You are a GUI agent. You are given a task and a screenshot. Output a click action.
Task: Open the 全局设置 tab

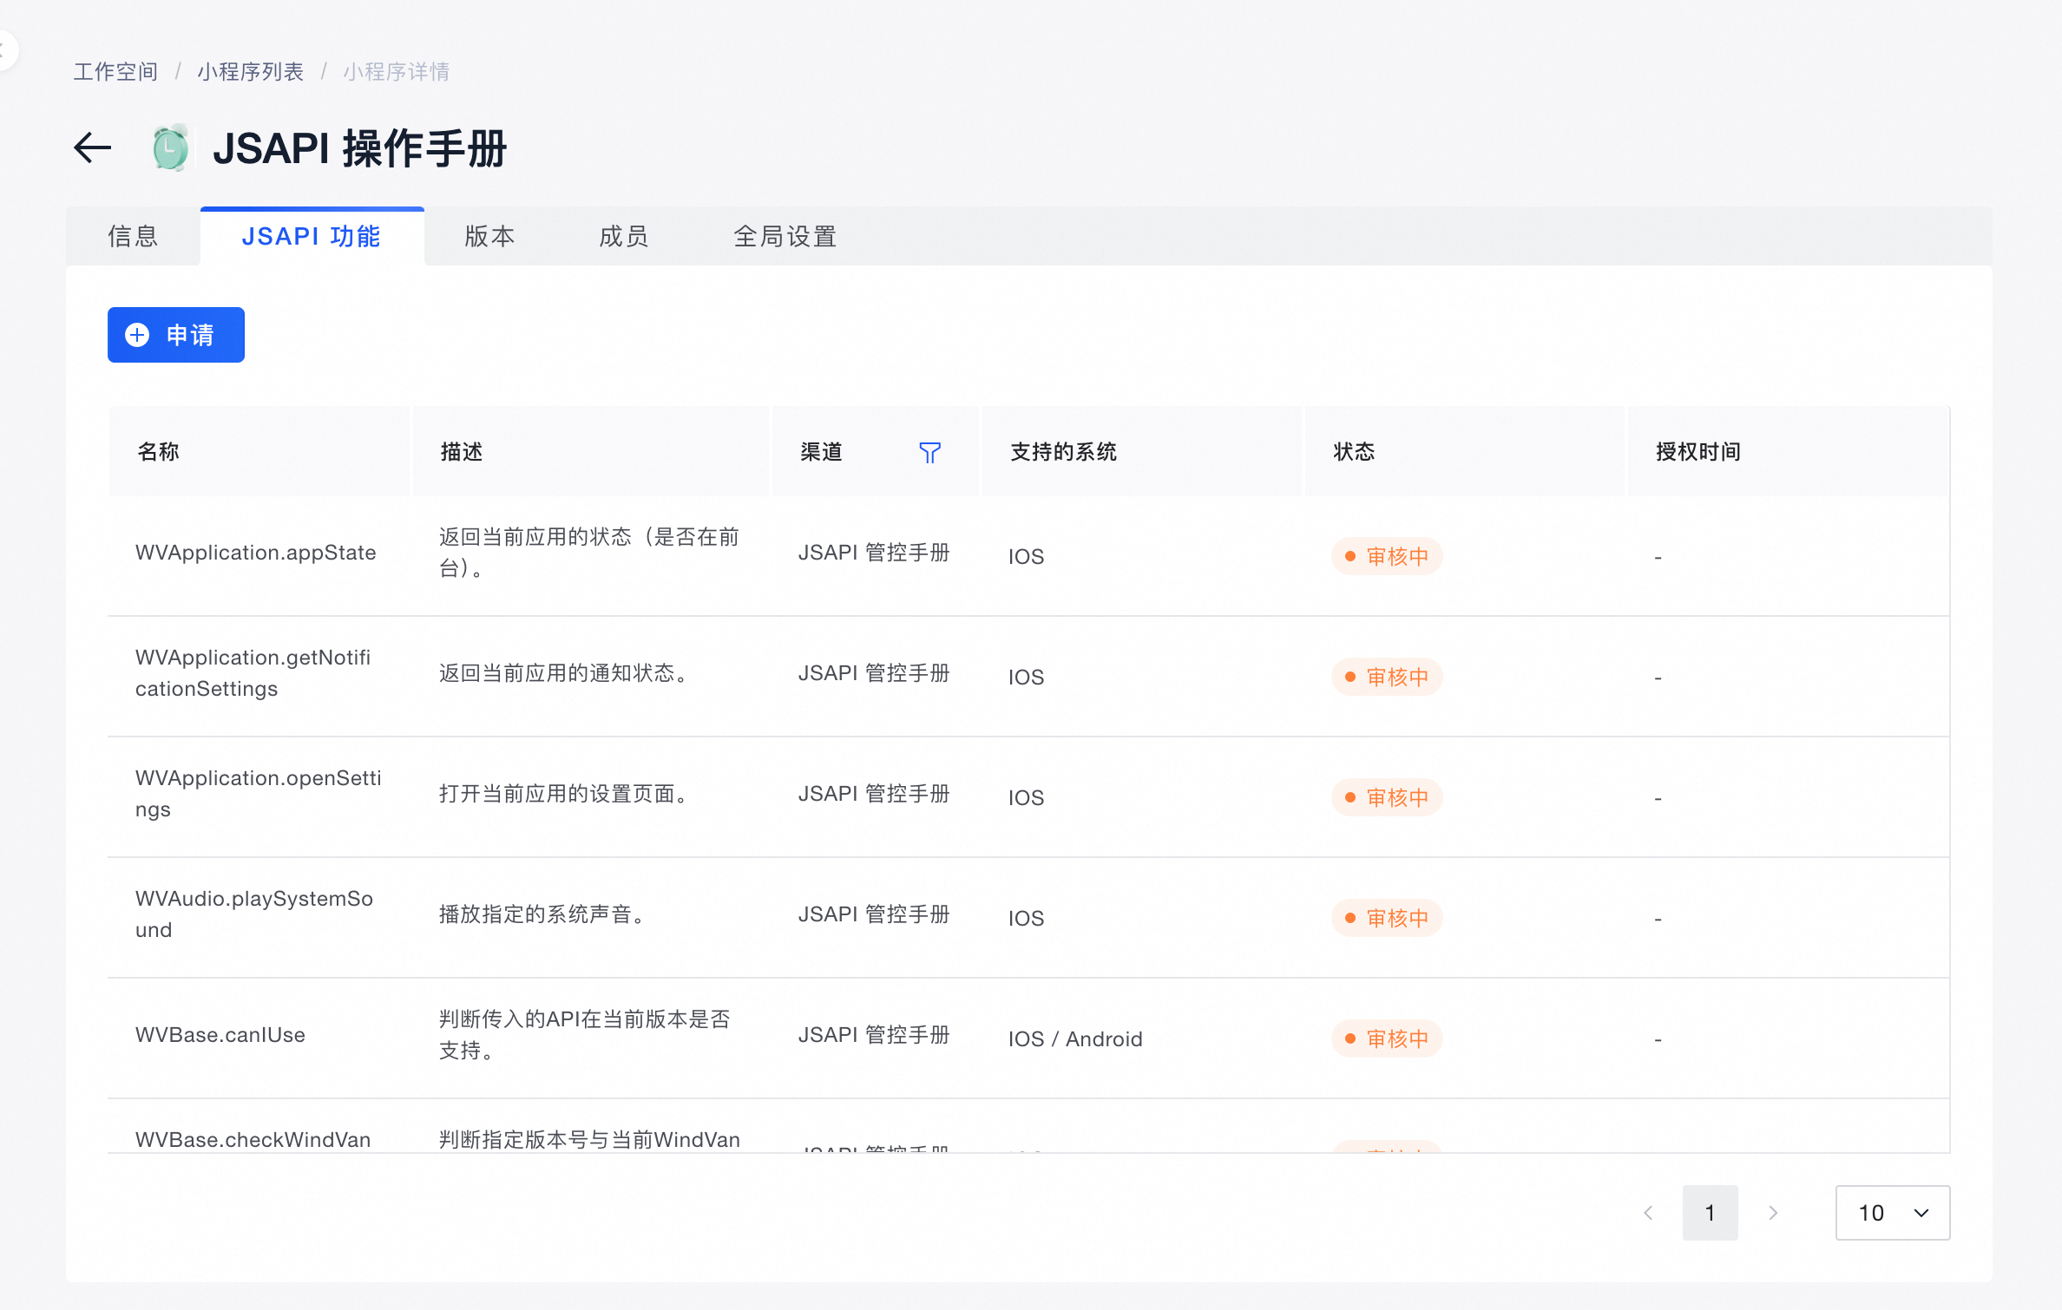click(x=785, y=237)
